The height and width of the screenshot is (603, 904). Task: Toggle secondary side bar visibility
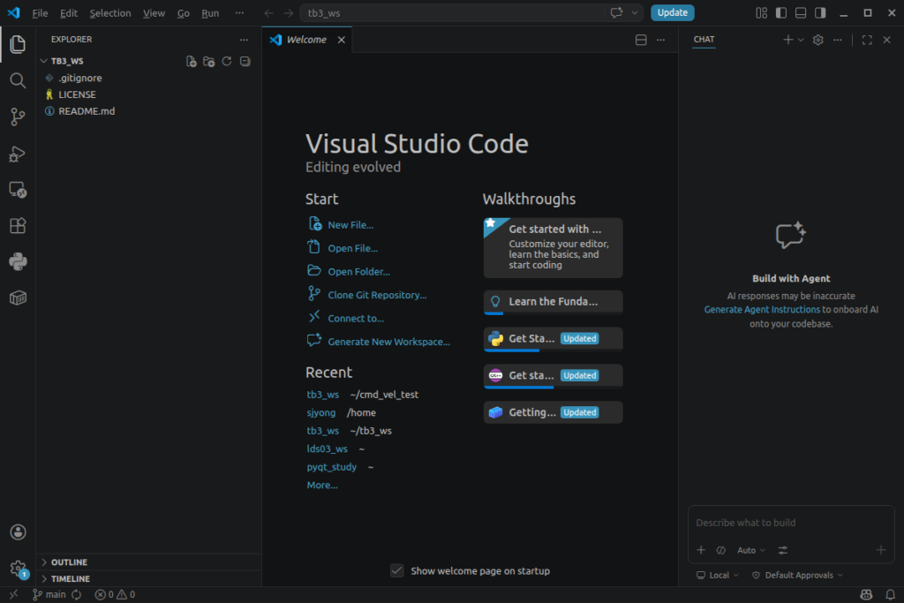820,12
